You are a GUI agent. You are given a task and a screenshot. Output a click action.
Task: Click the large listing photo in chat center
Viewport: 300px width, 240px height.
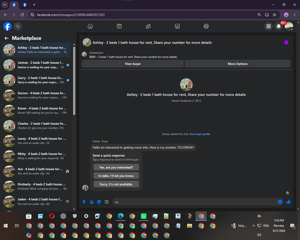(x=186, y=85)
